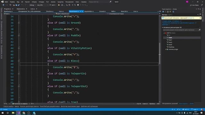Click the Действия link in Team Explorer
Image resolution: width=205 pixels, height=115 pixels.
[165, 25]
